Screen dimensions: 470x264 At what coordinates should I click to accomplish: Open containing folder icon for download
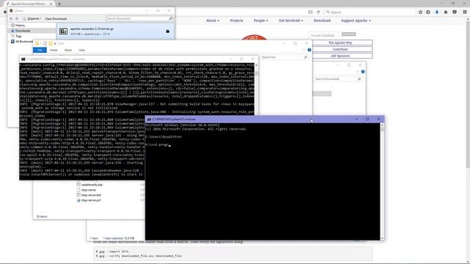pyautogui.click(x=167, y=31)
